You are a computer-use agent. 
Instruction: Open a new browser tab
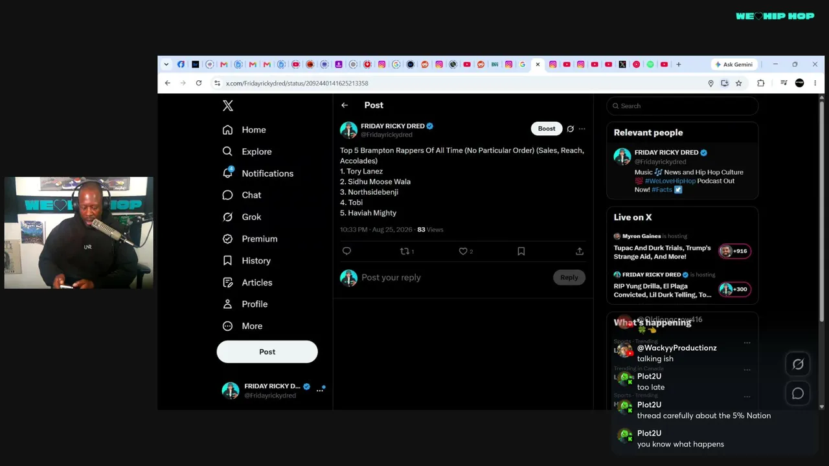(x=679, y=65)
